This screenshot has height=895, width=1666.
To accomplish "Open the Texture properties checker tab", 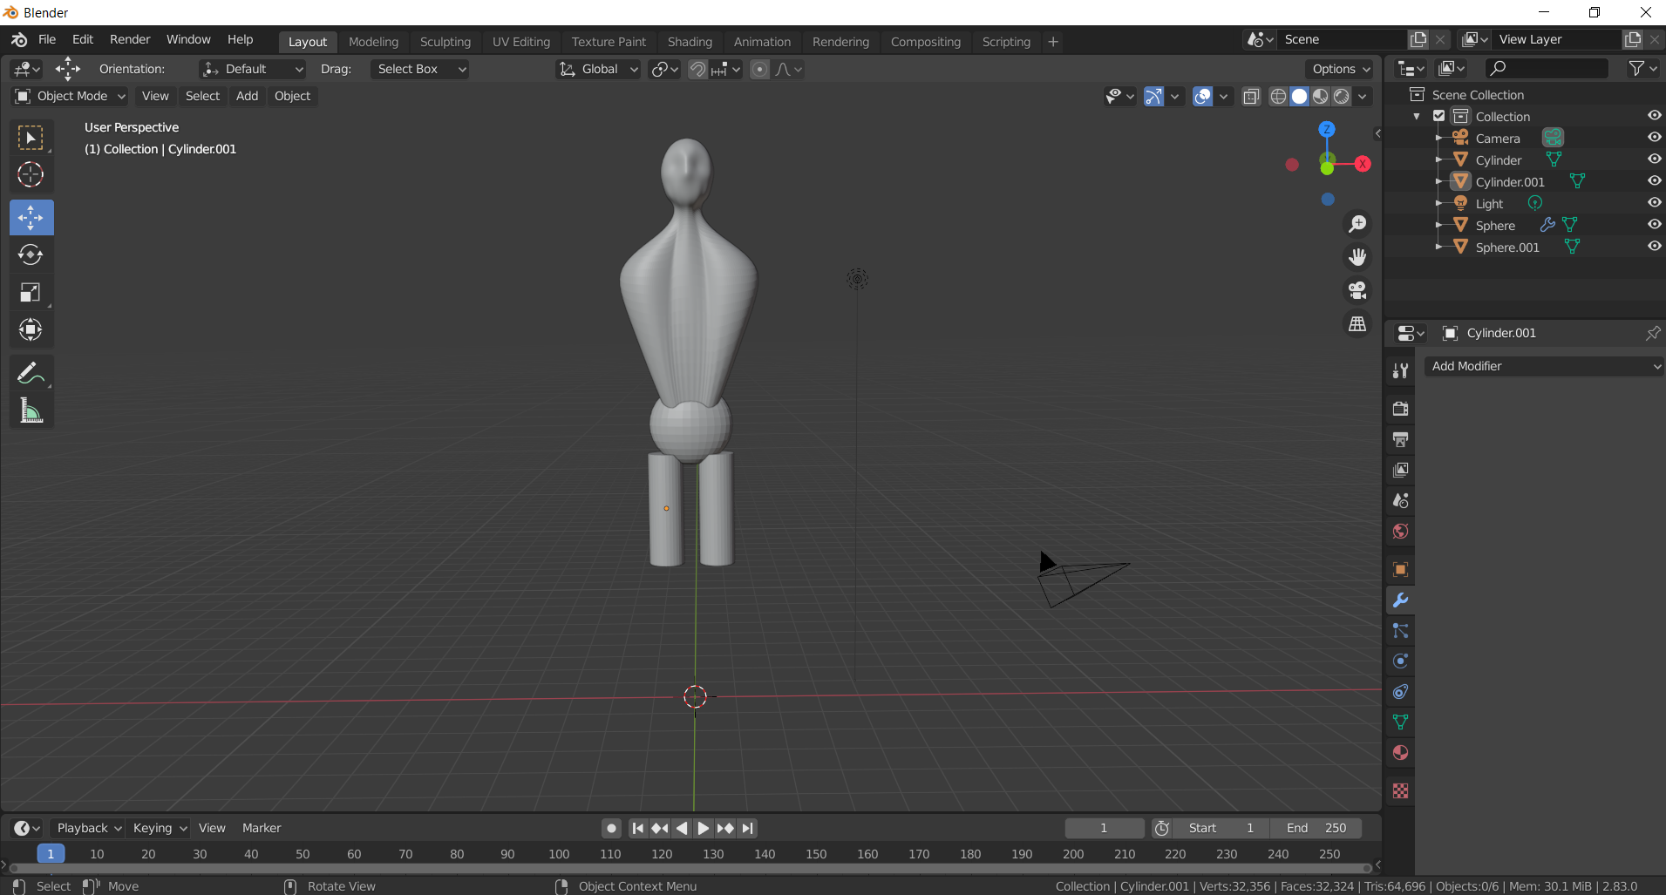I will coord(1400,790).
